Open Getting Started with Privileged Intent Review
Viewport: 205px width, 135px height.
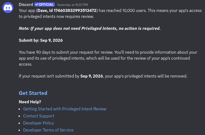(65, 109)
